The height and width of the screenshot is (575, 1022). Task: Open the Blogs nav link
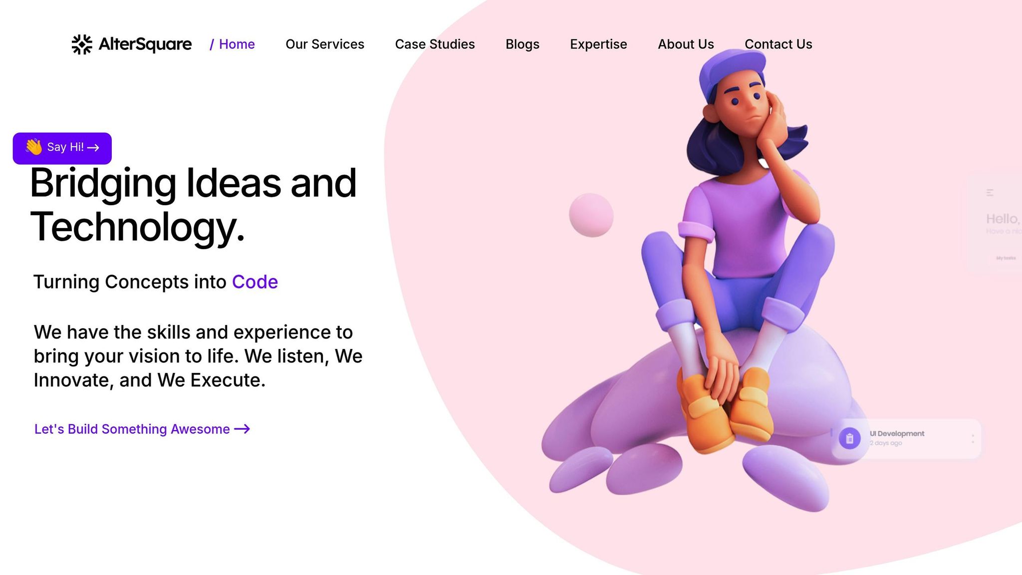pos(522,44)
